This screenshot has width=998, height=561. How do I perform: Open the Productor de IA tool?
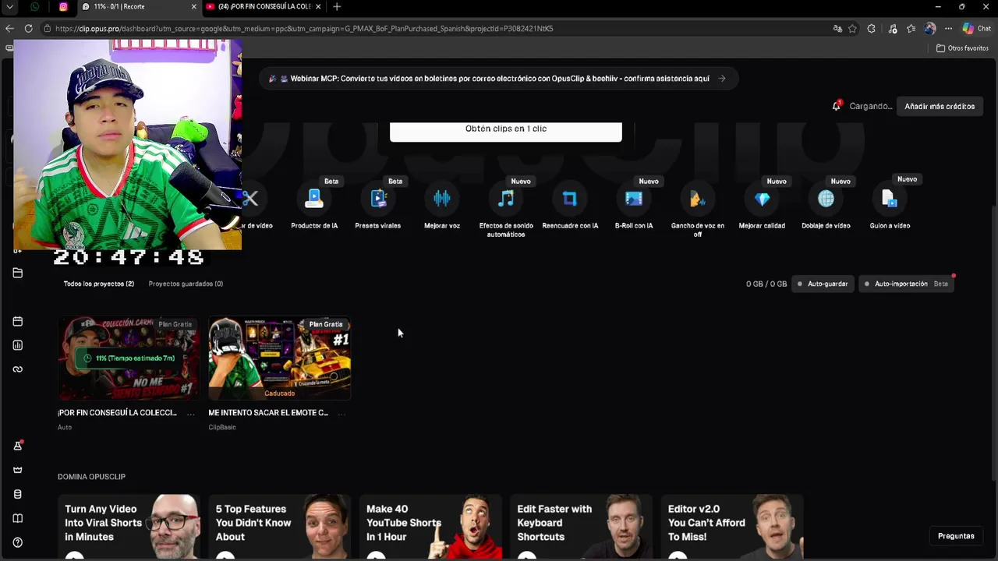[314, 199]
